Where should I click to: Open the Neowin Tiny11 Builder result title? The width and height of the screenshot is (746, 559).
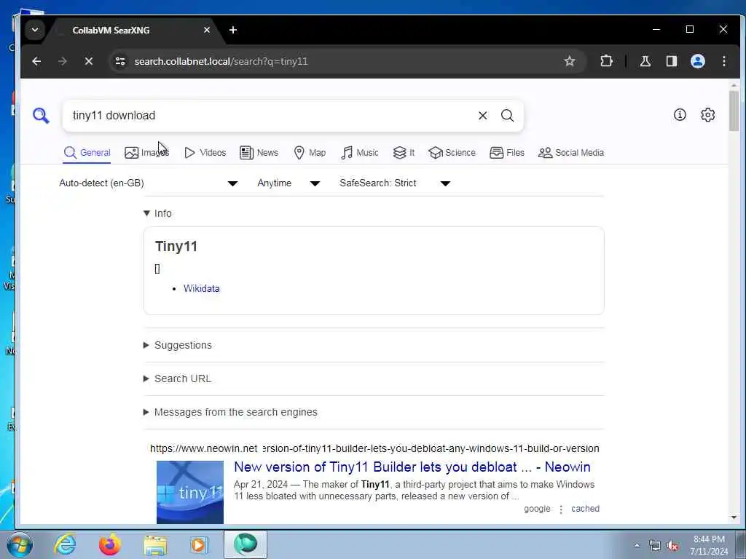(x=412, y=467)
